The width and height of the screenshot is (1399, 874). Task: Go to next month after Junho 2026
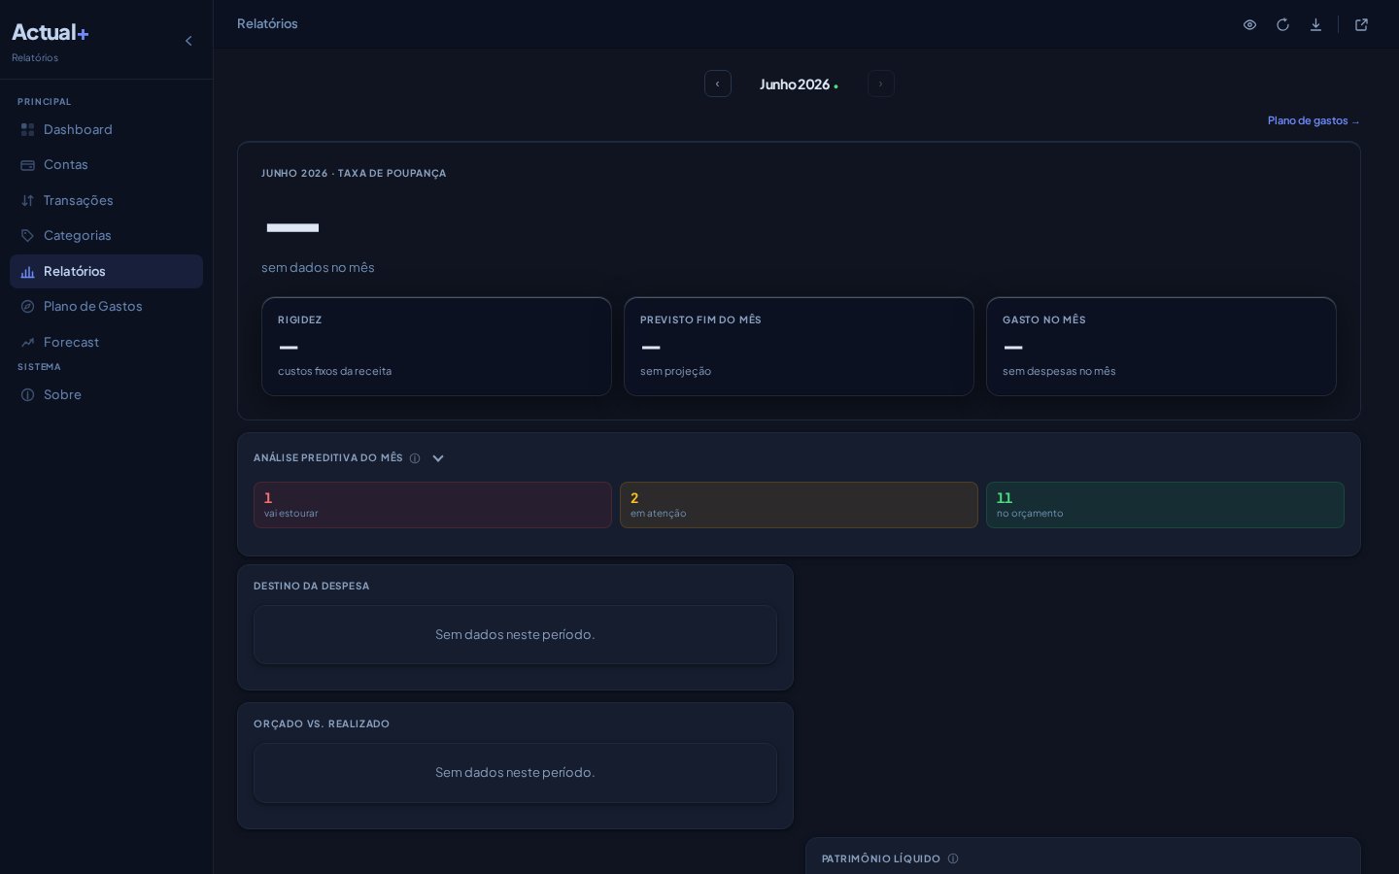881,84
